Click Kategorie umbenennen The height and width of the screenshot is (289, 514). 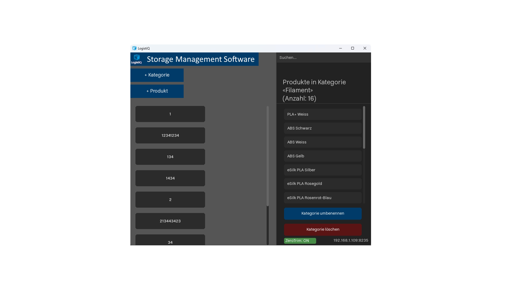[x=323, y=214]
